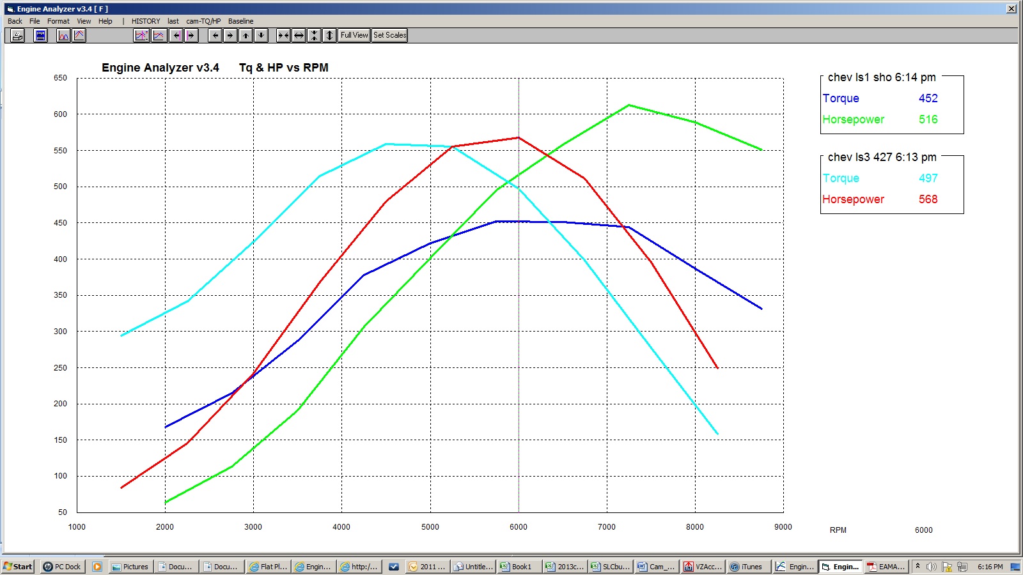Click the blue save/windows printer setup icon
Viewport: 1023px width, 575px height.
(x=40, y=36)
